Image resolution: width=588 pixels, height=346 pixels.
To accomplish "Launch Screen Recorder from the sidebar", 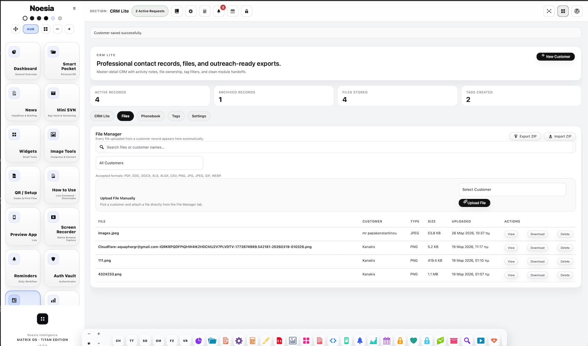I will pos(62,227).
